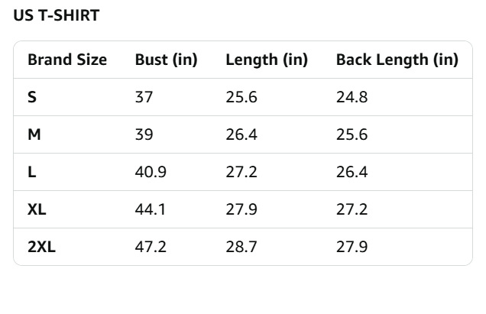The height and width of the screenshot is (314, 486).
Task: Click the bust value 37
Action: point(144,97)
